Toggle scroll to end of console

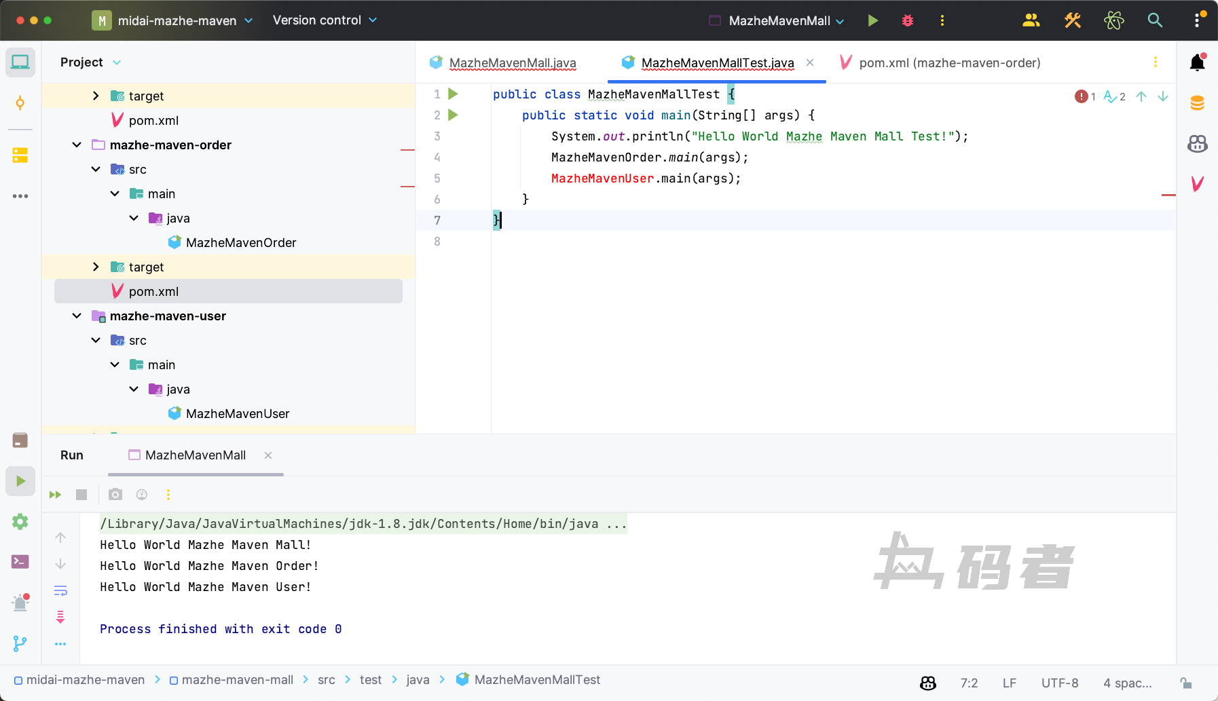coord(60,617)
